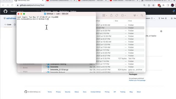Click the Chrome share page icon
The image size is (176, 99).
pos(149,5)
